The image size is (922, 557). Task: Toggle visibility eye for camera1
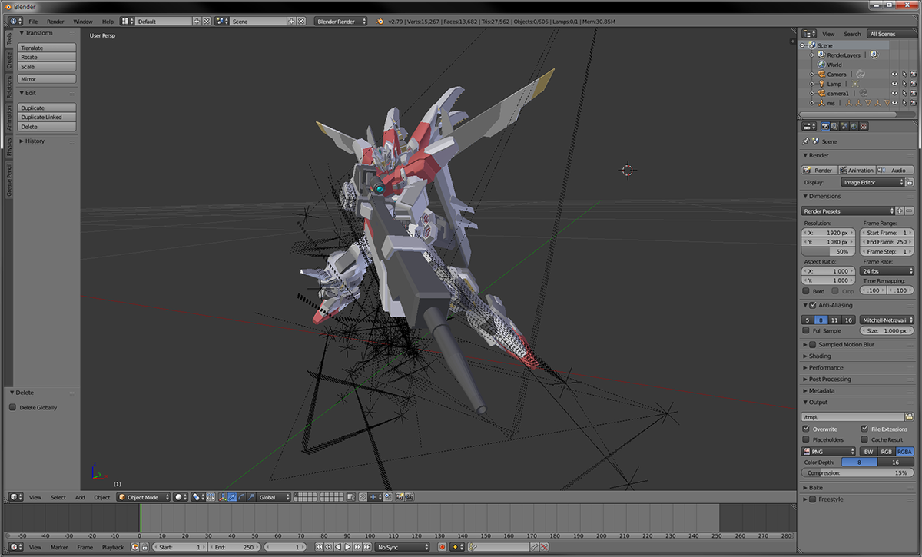coord(894,93)
